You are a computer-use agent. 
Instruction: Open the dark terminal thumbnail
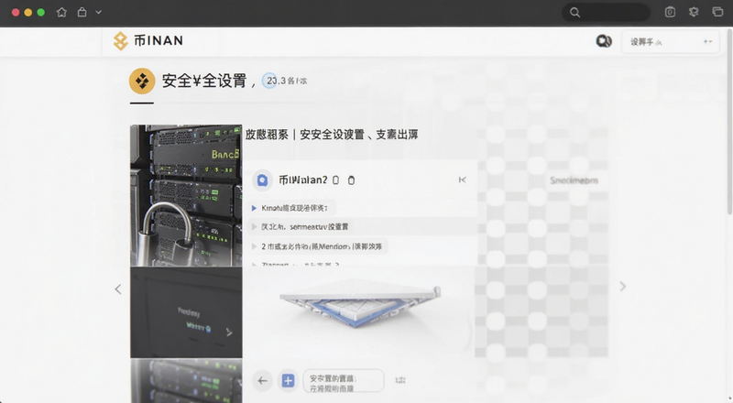pos(186,312)
